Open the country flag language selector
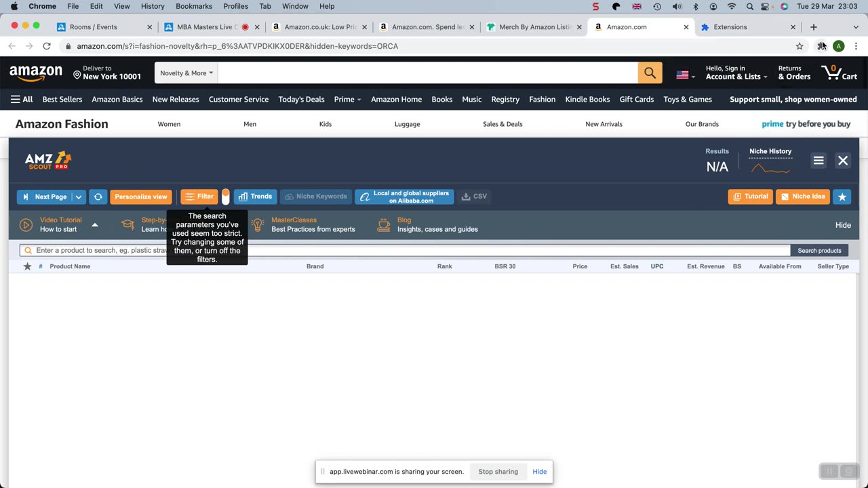 pyautogui.click(x=685, y=75)
